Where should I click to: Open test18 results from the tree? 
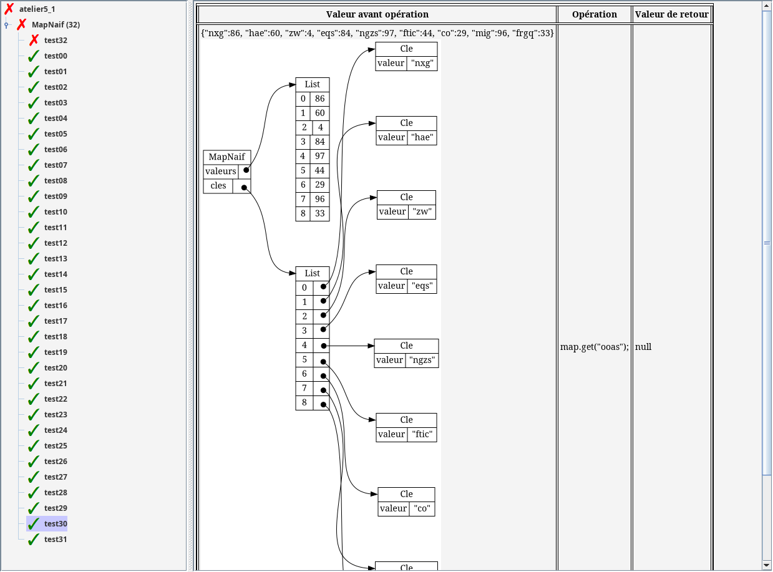click(56, 337)
